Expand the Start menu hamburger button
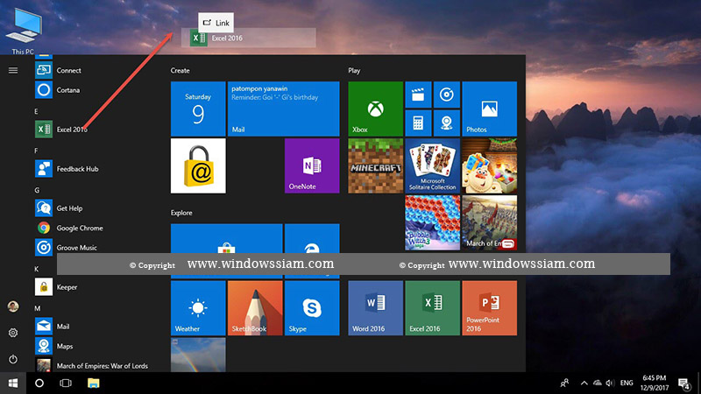 click(x=13, y=70)
